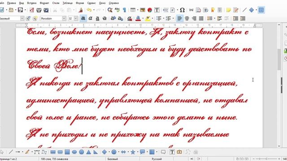Viewport: 287px width, 161px height.
Task: Open the Таблица menu
Action: tap(67, 3)
